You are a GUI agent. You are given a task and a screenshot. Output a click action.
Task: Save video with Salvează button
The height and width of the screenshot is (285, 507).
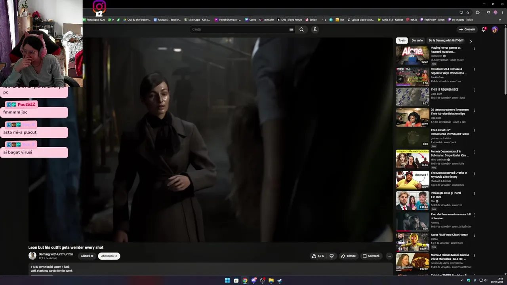pyautogui.click(x=371, y=256)
